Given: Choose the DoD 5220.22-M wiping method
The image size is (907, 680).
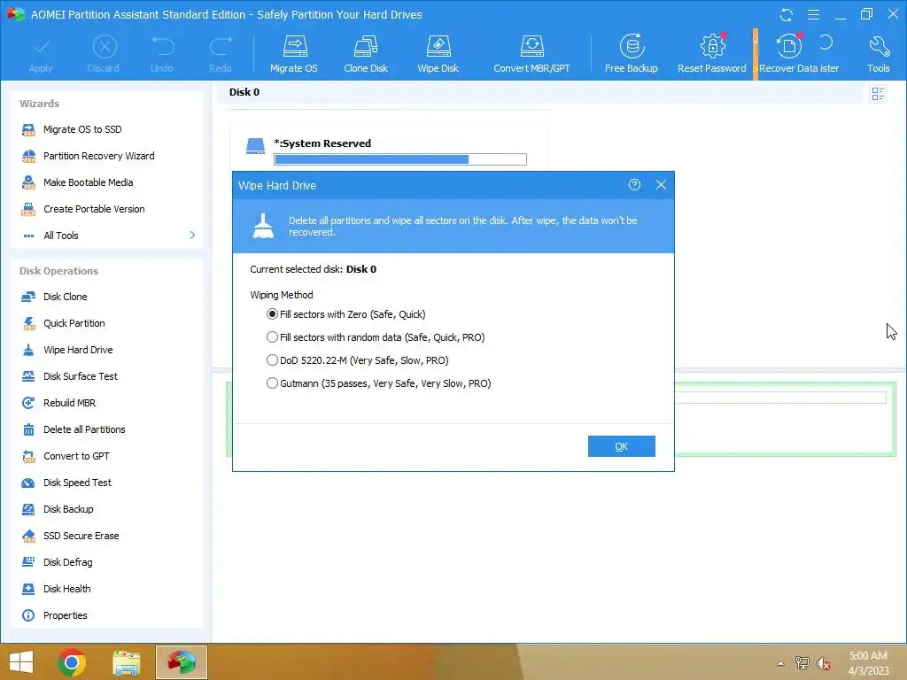Looking at the screenshot, I should tap(358, 360).
